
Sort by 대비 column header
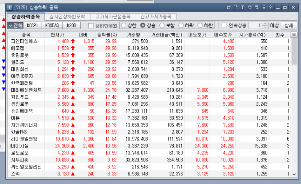[x=83, y=35]
